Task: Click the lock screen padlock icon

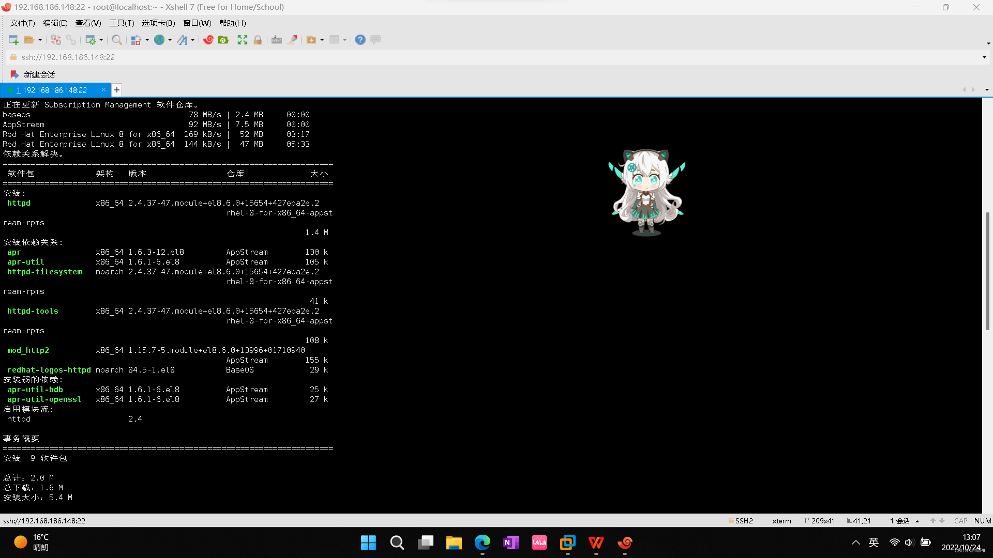Action: pyautogui.click(x=258, y=40)
